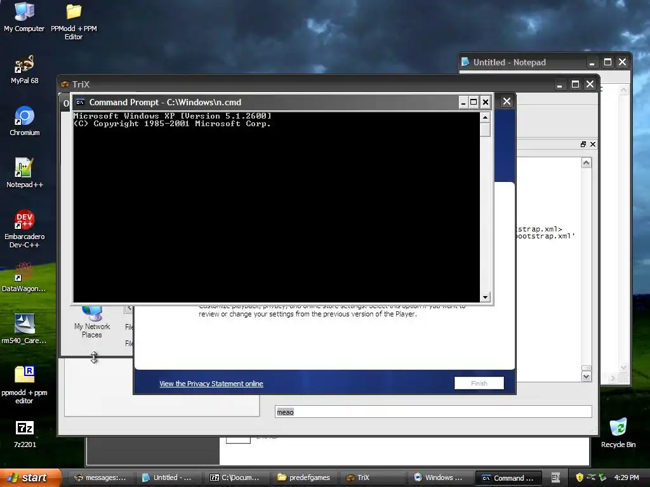Viewport: 650px width, 487px height.
Task: Click the restore button of TriX inner panel
Action: tap(583, 144)
